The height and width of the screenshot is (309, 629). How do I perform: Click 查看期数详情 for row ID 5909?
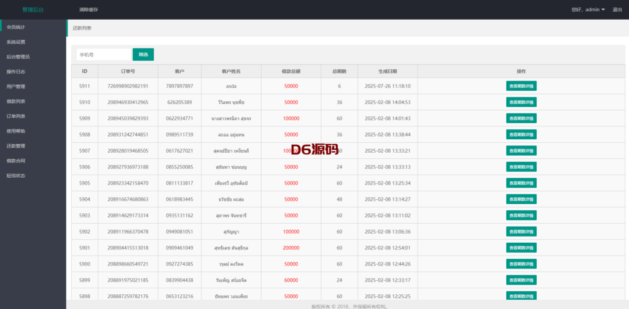click(x=521, y=118)
